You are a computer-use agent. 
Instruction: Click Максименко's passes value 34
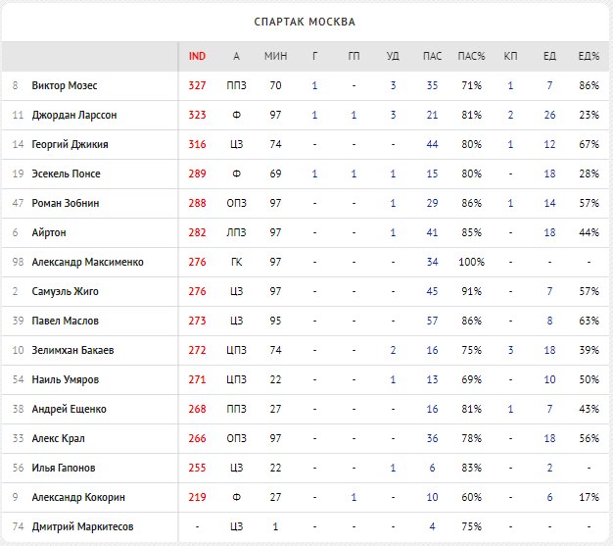[432, 262]
